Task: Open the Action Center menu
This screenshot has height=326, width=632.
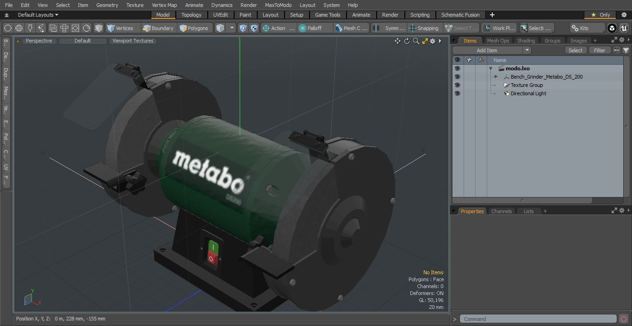Action: point(279,28)
